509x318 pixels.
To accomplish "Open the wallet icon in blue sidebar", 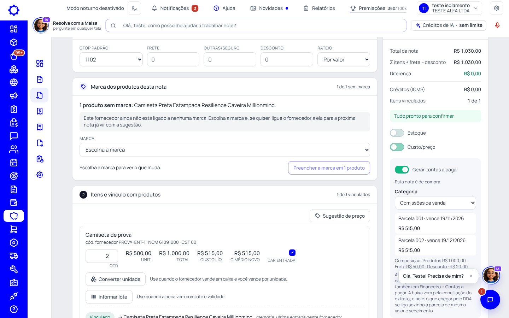I will [14, 202].
